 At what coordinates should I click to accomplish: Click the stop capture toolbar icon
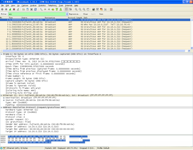pos(14,9)
